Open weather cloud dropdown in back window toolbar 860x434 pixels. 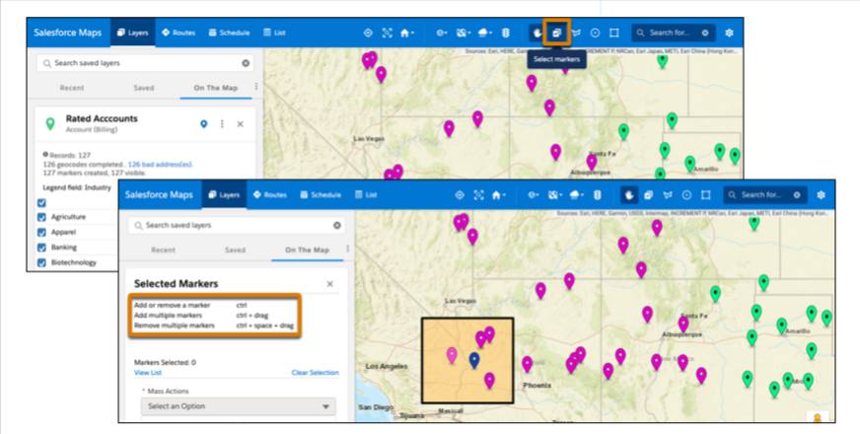click(485, 33)
